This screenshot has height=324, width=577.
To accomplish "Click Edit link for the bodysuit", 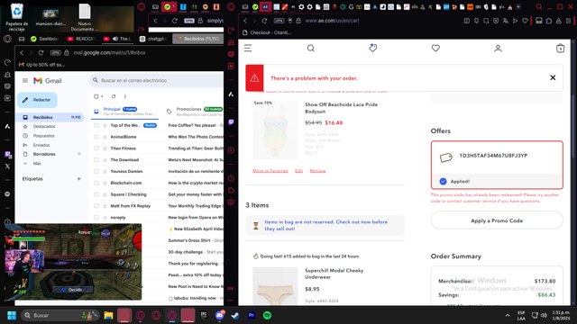I will 298,171.
